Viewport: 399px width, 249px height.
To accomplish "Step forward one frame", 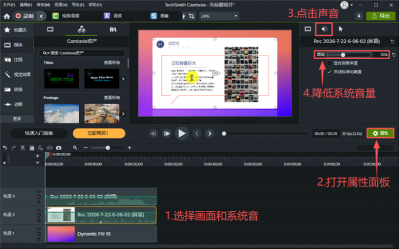I will click(167, 134).
